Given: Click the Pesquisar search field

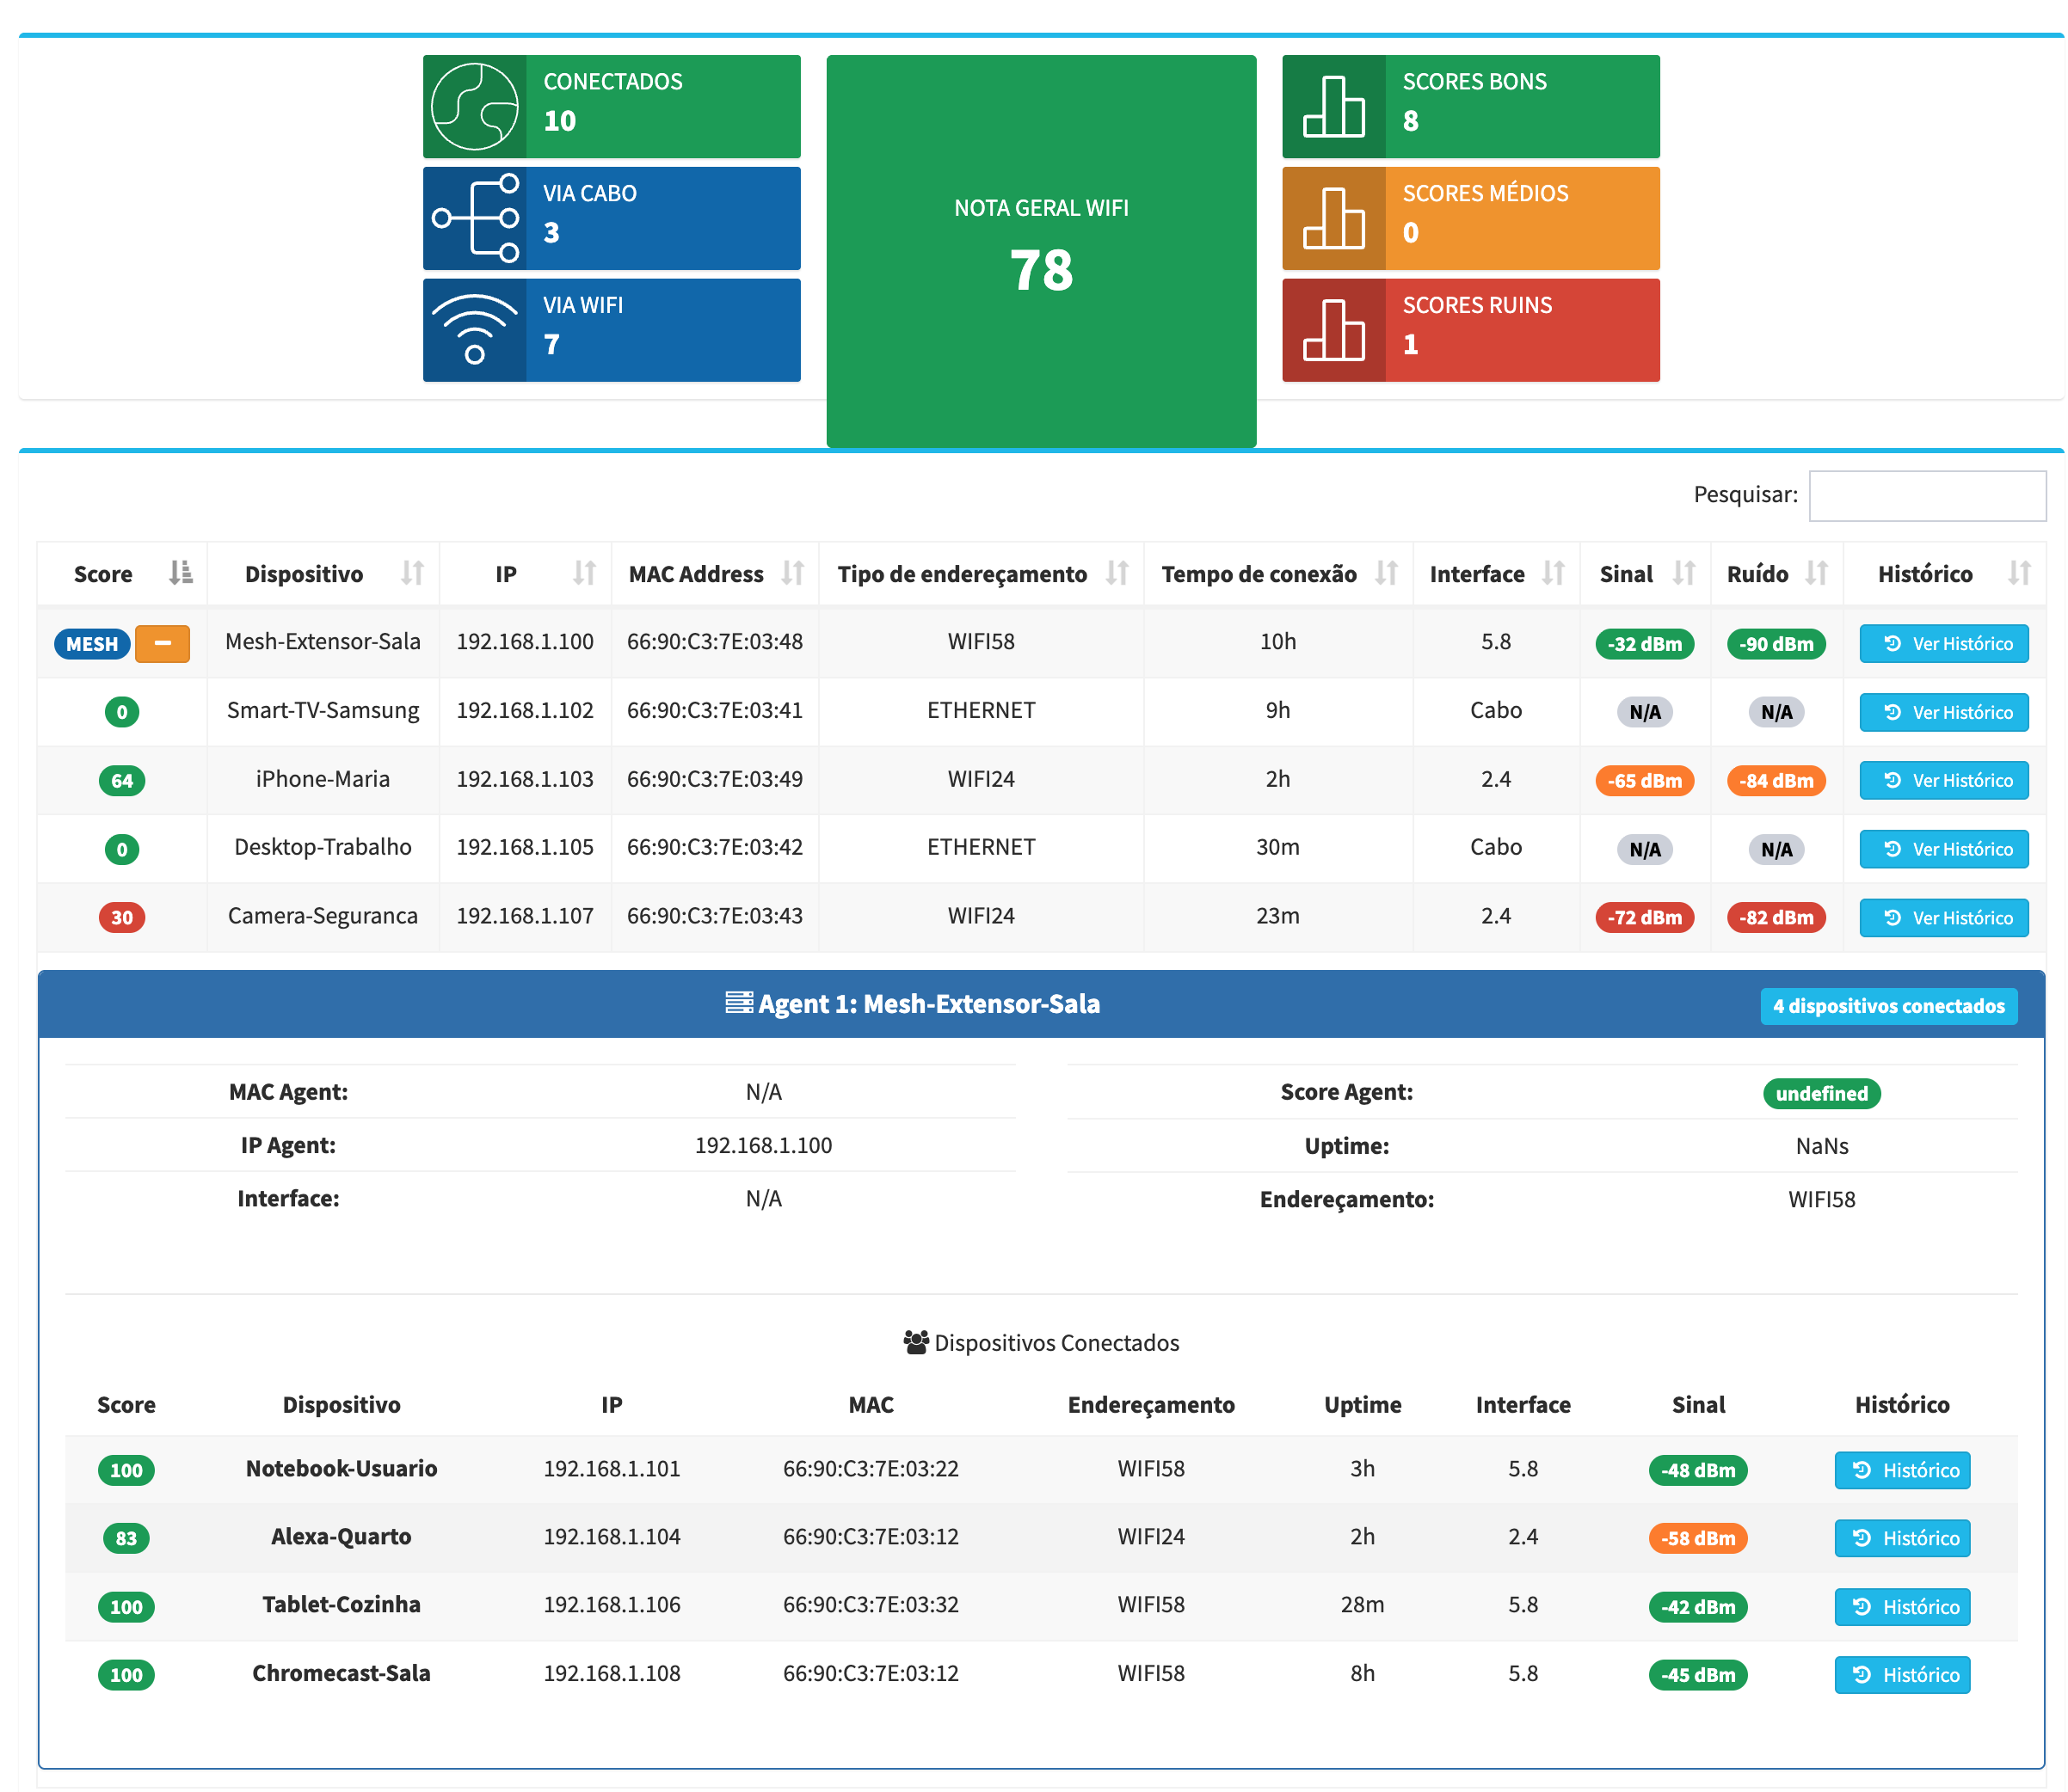Looking at the screenshot, I should pyautogui.click(x=1926, y=495).
